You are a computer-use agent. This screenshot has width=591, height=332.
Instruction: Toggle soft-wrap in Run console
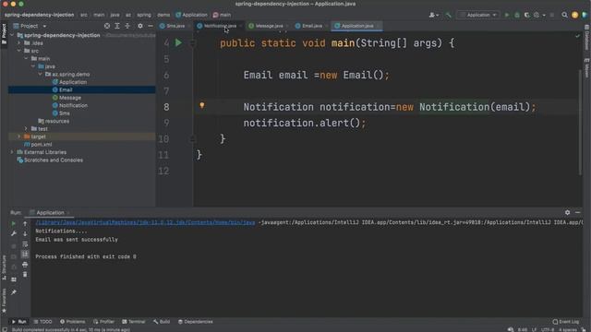pyautogui.click(x=25, y=244)
